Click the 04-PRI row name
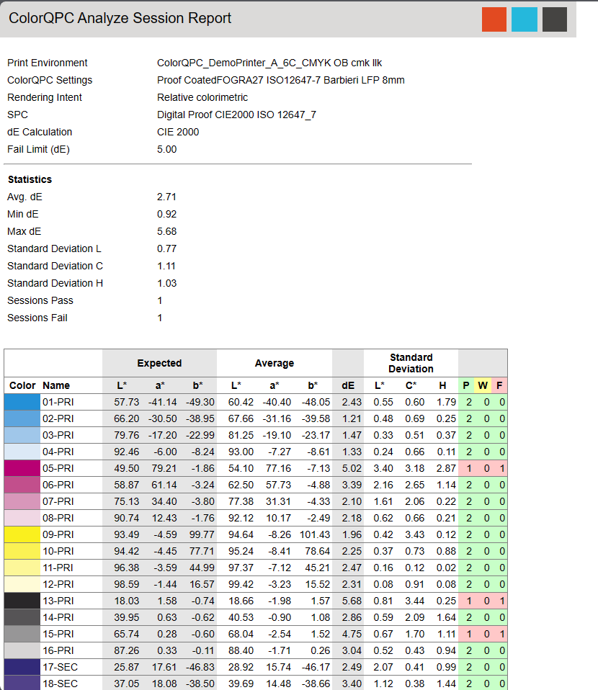Screen dimensions: 598x690 pos(58,452)
